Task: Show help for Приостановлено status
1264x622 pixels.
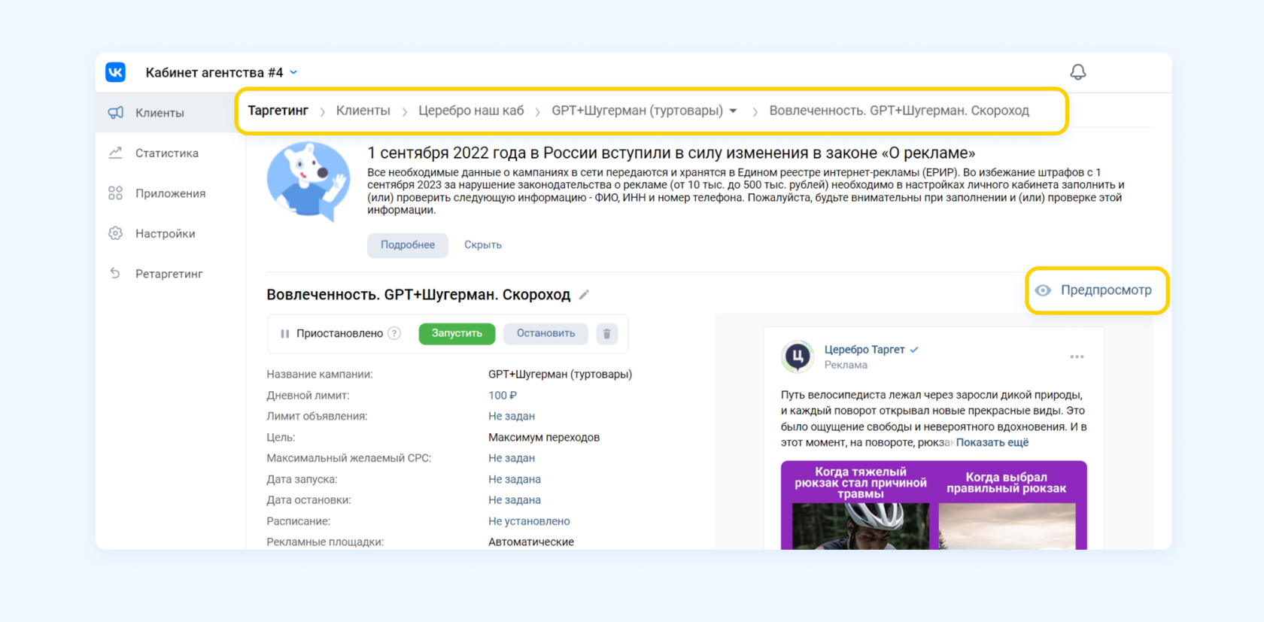Action: click(394, 333)
